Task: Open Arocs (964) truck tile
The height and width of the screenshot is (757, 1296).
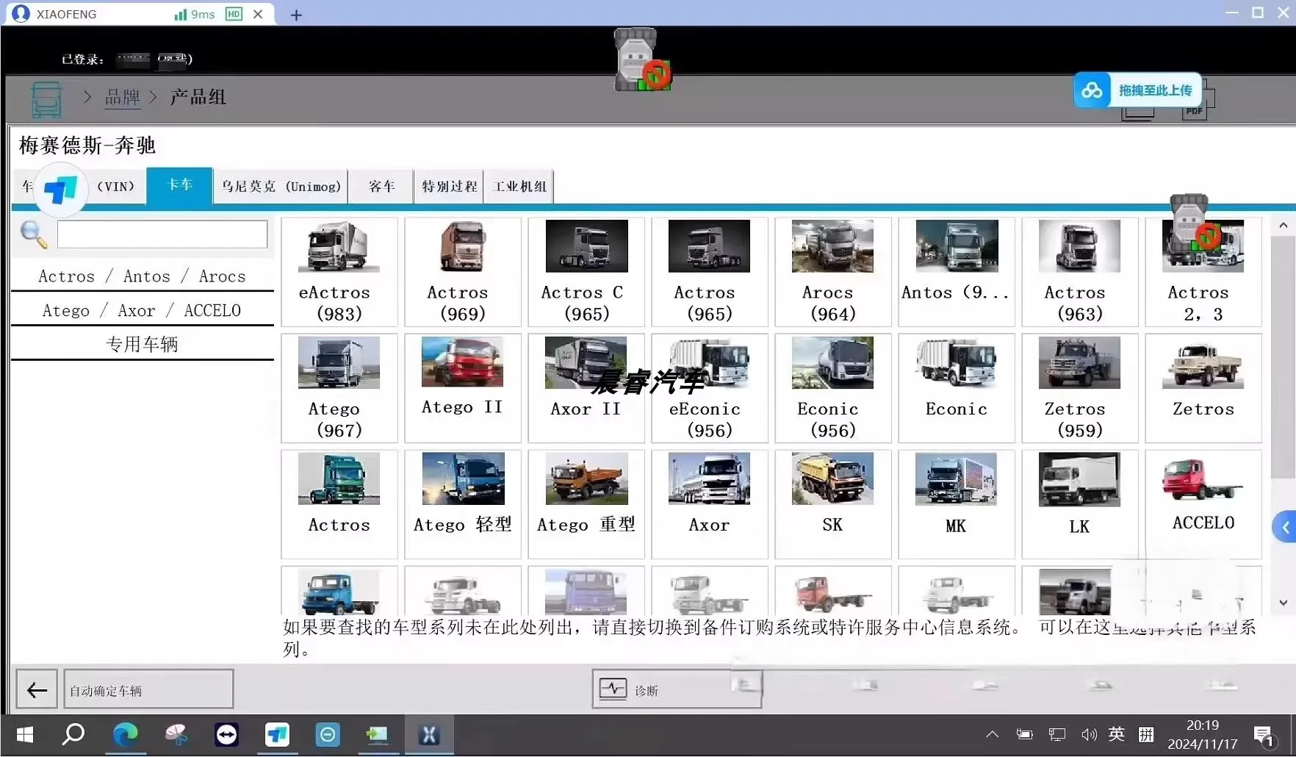Action: 833,272
